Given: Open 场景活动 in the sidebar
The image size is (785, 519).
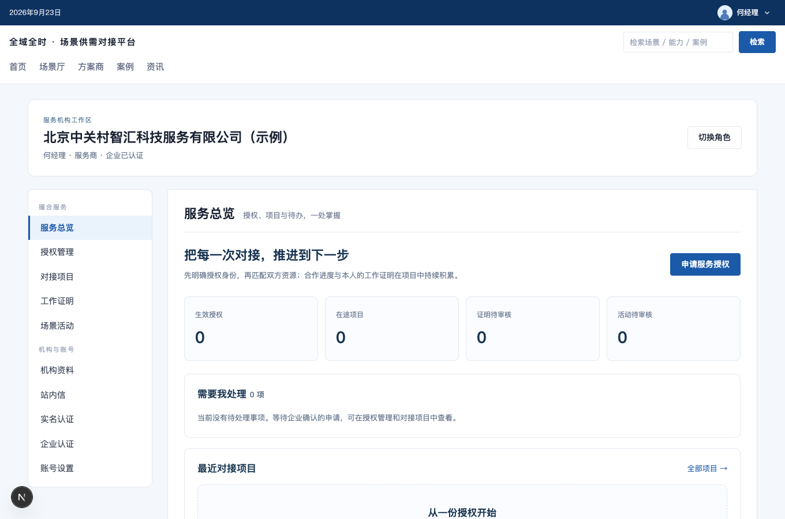Looking at the screenshot, I should tap(90, 326).
